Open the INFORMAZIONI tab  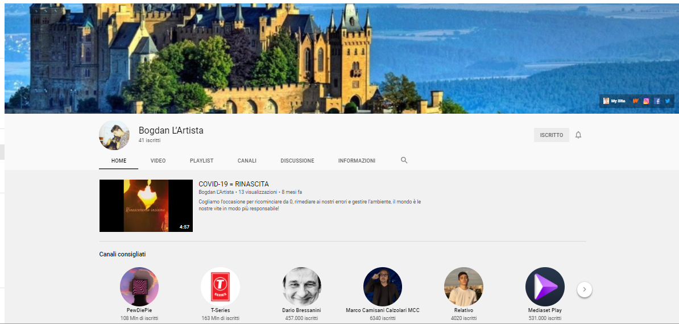tap(357, 160)
